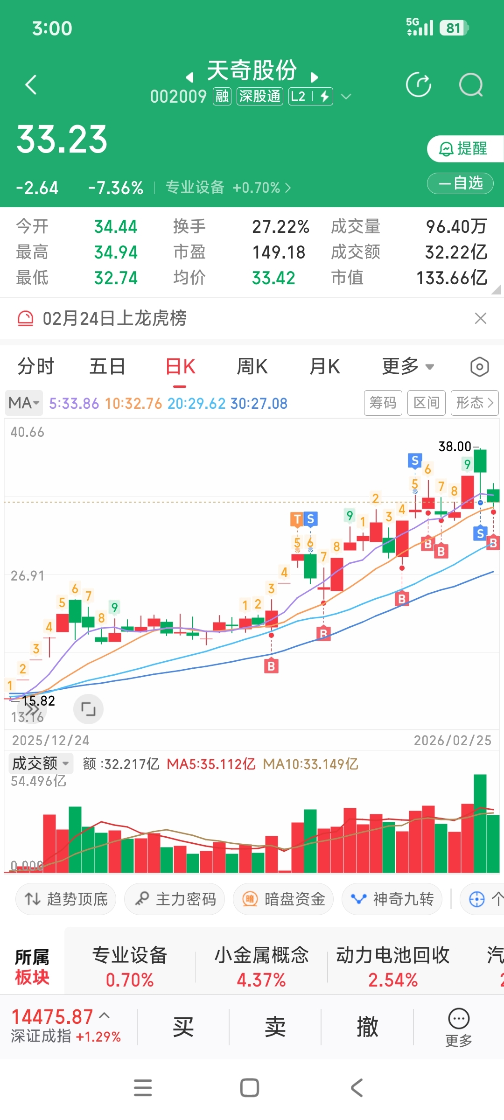The width and height of the screenshot is (504, 1120).
Task: Tap Android home square button
Action: (x=250, y=1088)
